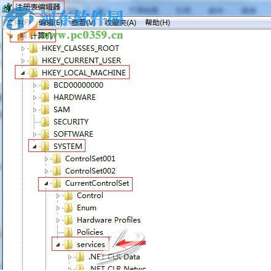
Task: Expand the HKEY_CLASSES_ROOT node arrow
Action: [x=23, y=48]
